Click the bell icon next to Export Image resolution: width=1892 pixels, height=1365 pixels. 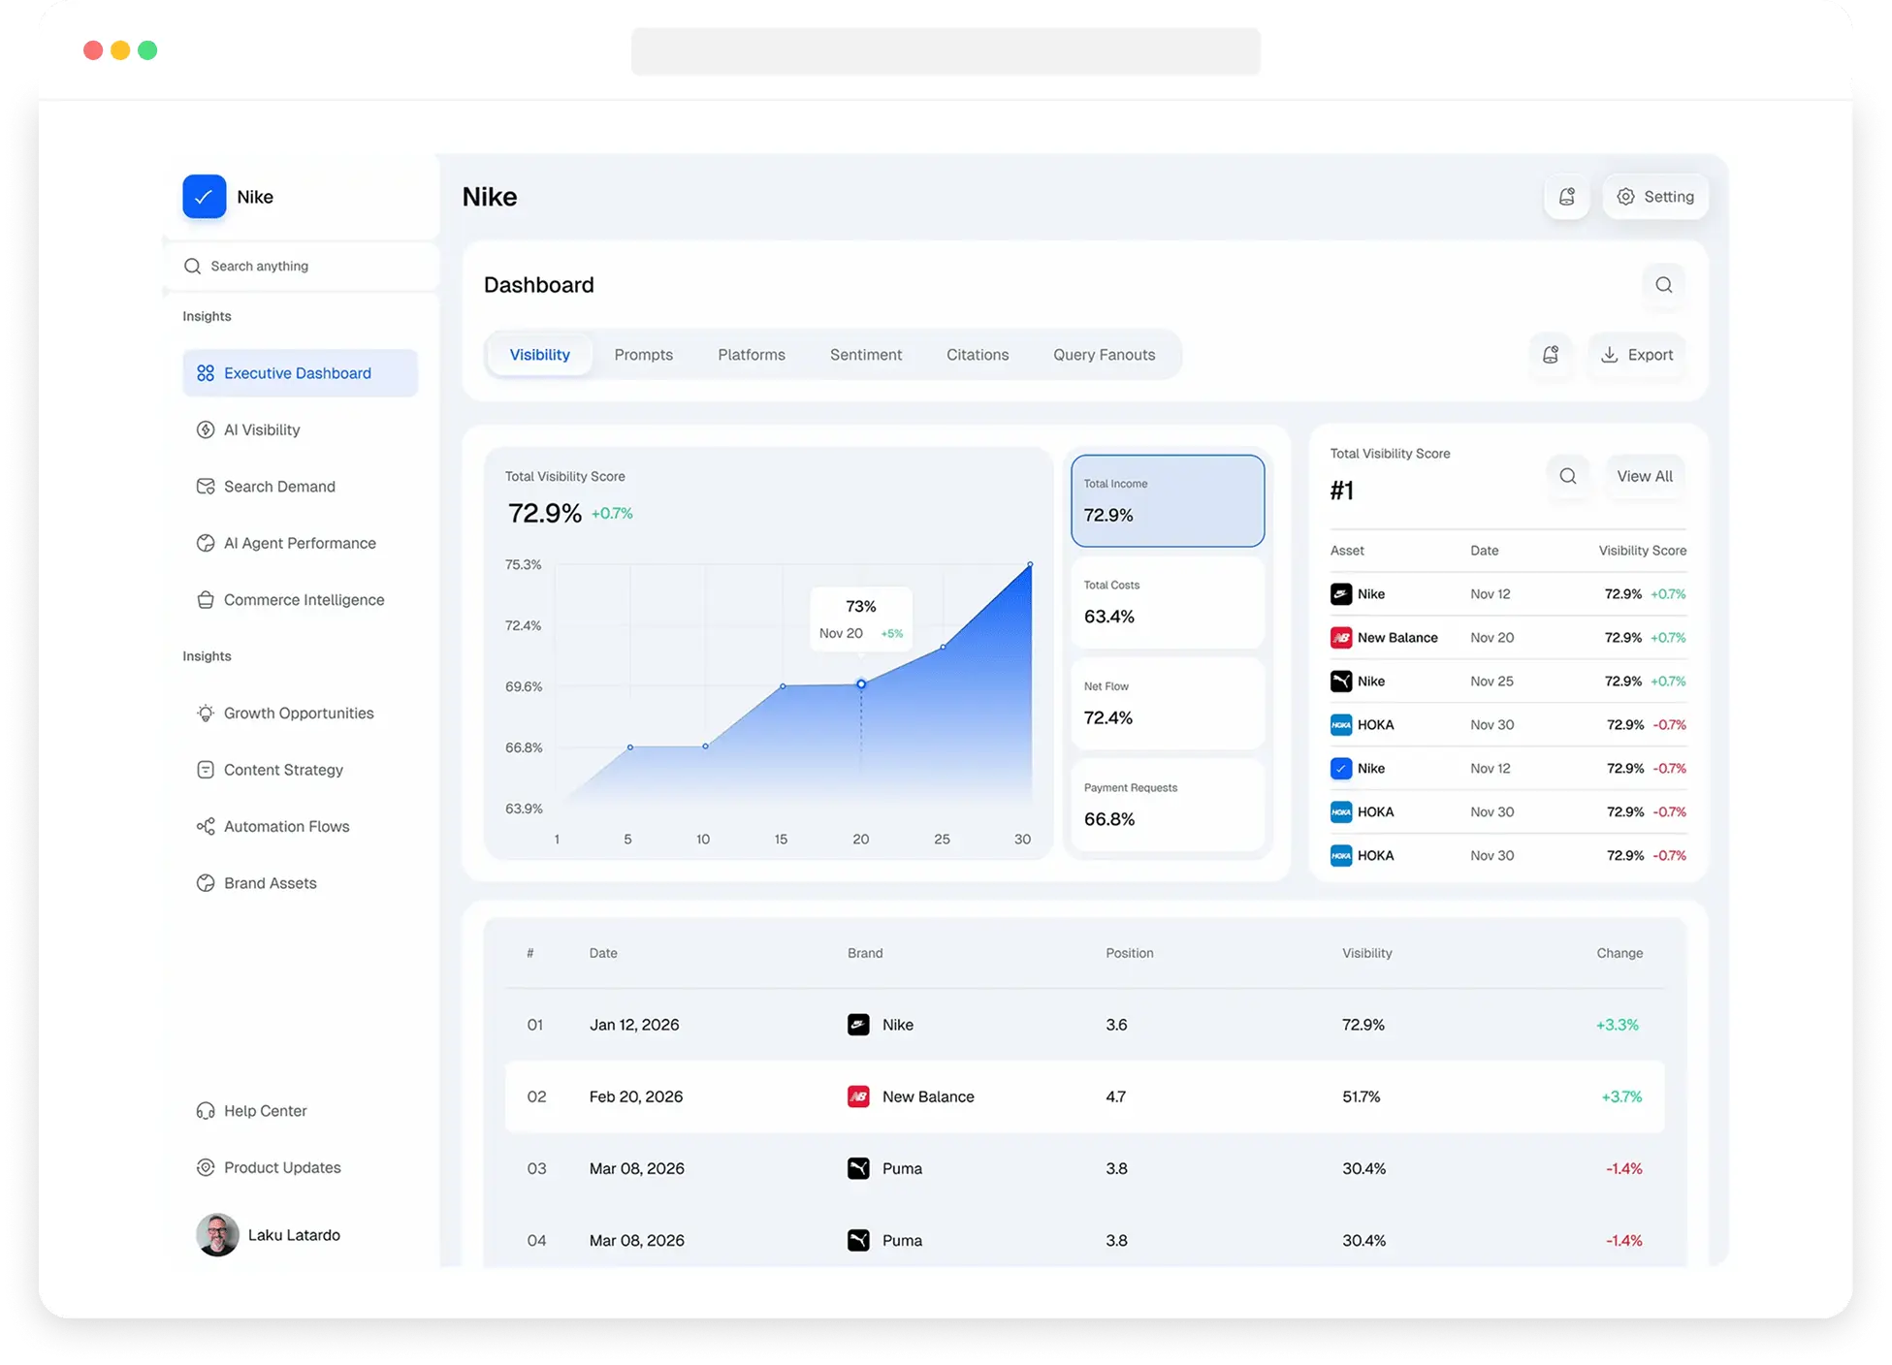click(x=1551, y=355)
